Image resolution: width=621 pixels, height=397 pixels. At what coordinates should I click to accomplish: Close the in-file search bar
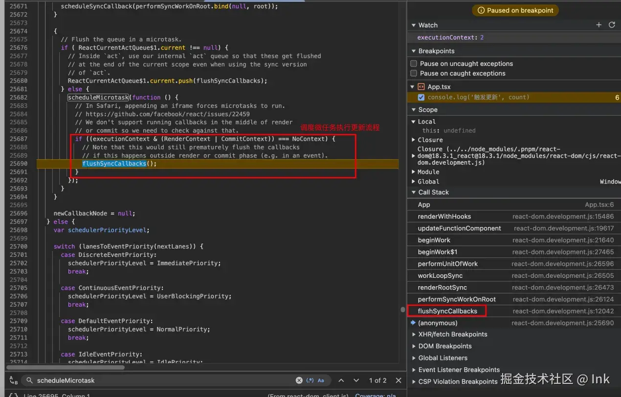(399, 380)
